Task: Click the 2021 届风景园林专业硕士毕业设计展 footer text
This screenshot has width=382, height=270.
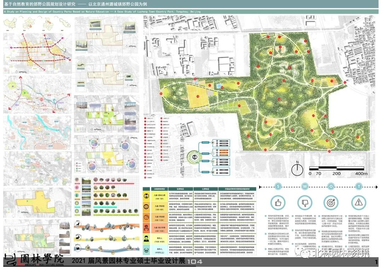Action: click(x=128, y=261)
